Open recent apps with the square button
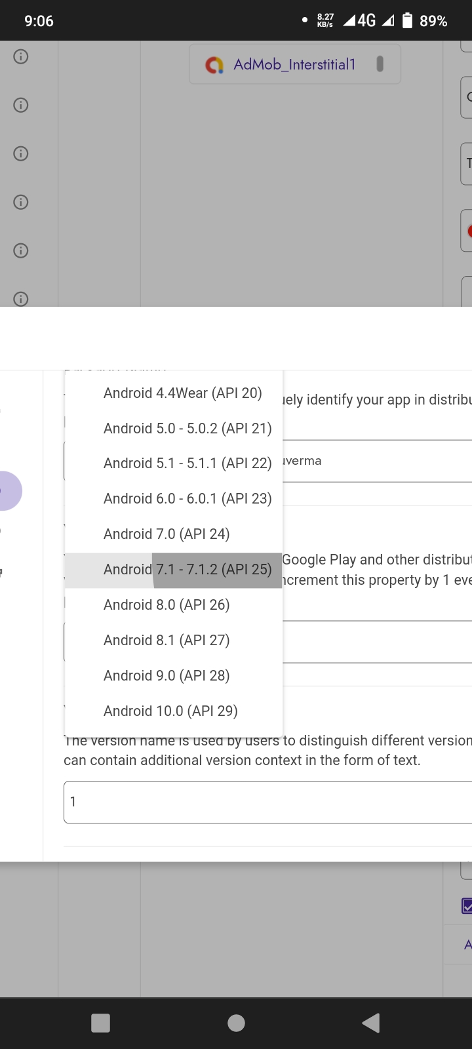Viewport: 472px width, 1049px height. 100,1023
